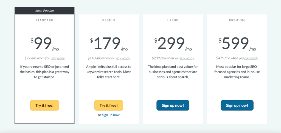The width and height of the screenshot is (281, 133).
Task: Follow the "pay yearly" link in the Premium plan
Action: coord(251,58)
